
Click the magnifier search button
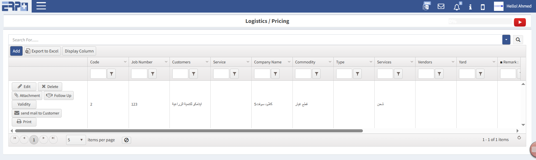coord(518,40)
